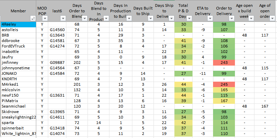Click the red 245 Order to Delivery cell
The height and width of the screenshot is (138, 277).
tap(224, 84)
